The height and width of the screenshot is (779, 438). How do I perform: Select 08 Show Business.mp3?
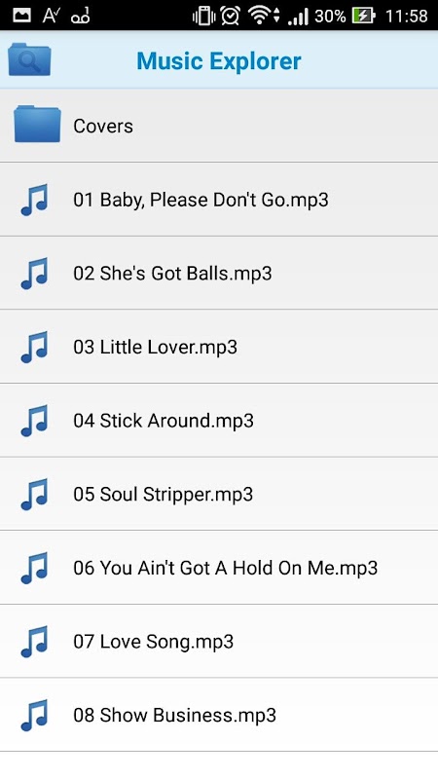[219, 715]
